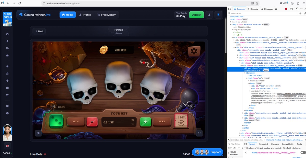Select the UK flag language icon
This screenshot has height=158, width=306.
7,146
